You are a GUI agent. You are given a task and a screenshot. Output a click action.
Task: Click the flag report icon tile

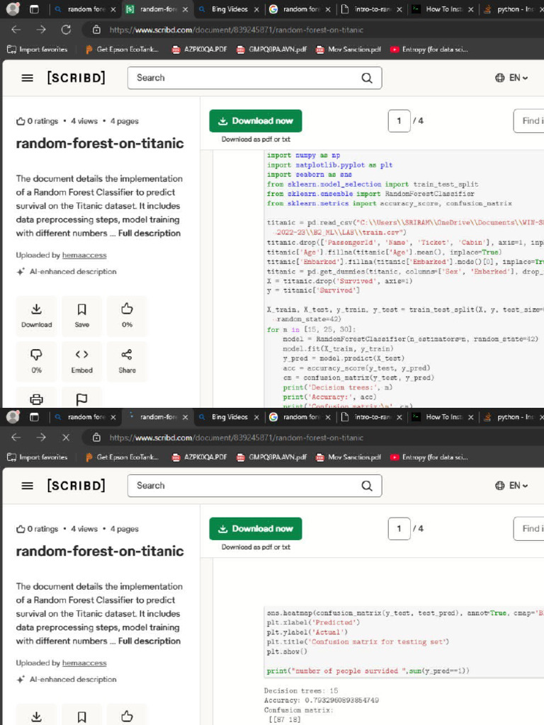click(x=82, y=399)
